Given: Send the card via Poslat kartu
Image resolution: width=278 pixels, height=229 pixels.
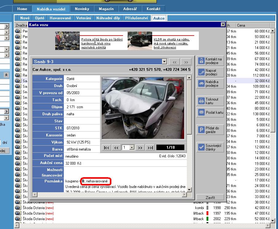Looking at the screenshot, I should click(x=210, y=112).
